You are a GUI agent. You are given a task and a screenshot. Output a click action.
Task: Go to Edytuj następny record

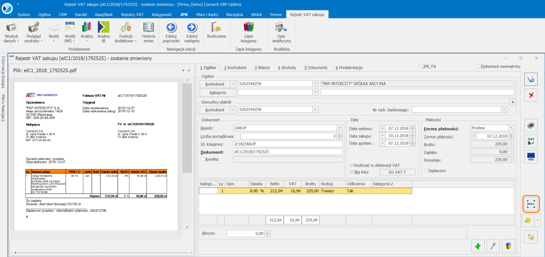click(192, 27)
